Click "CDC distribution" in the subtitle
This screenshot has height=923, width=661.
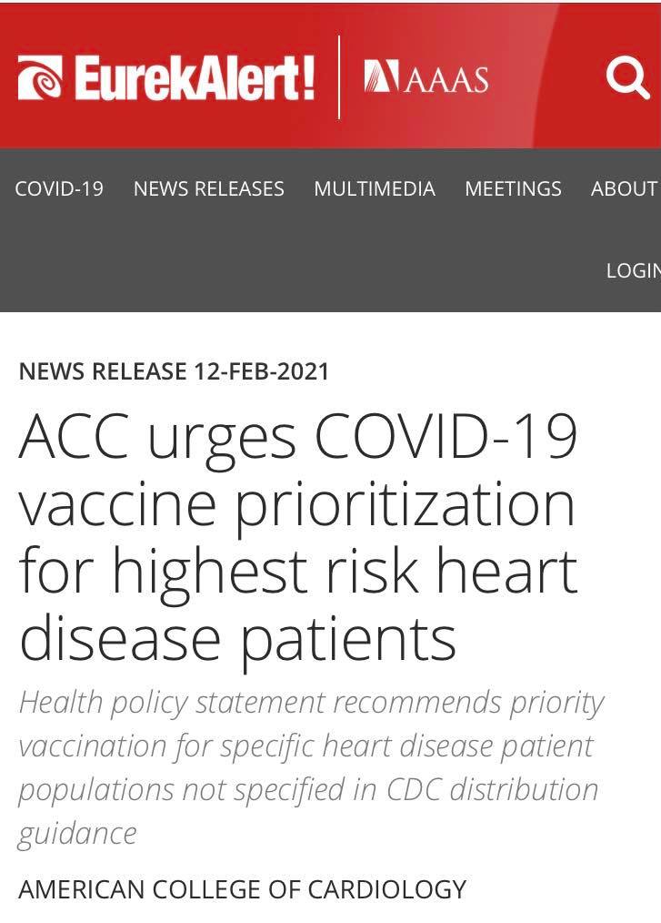pos(495,789)
